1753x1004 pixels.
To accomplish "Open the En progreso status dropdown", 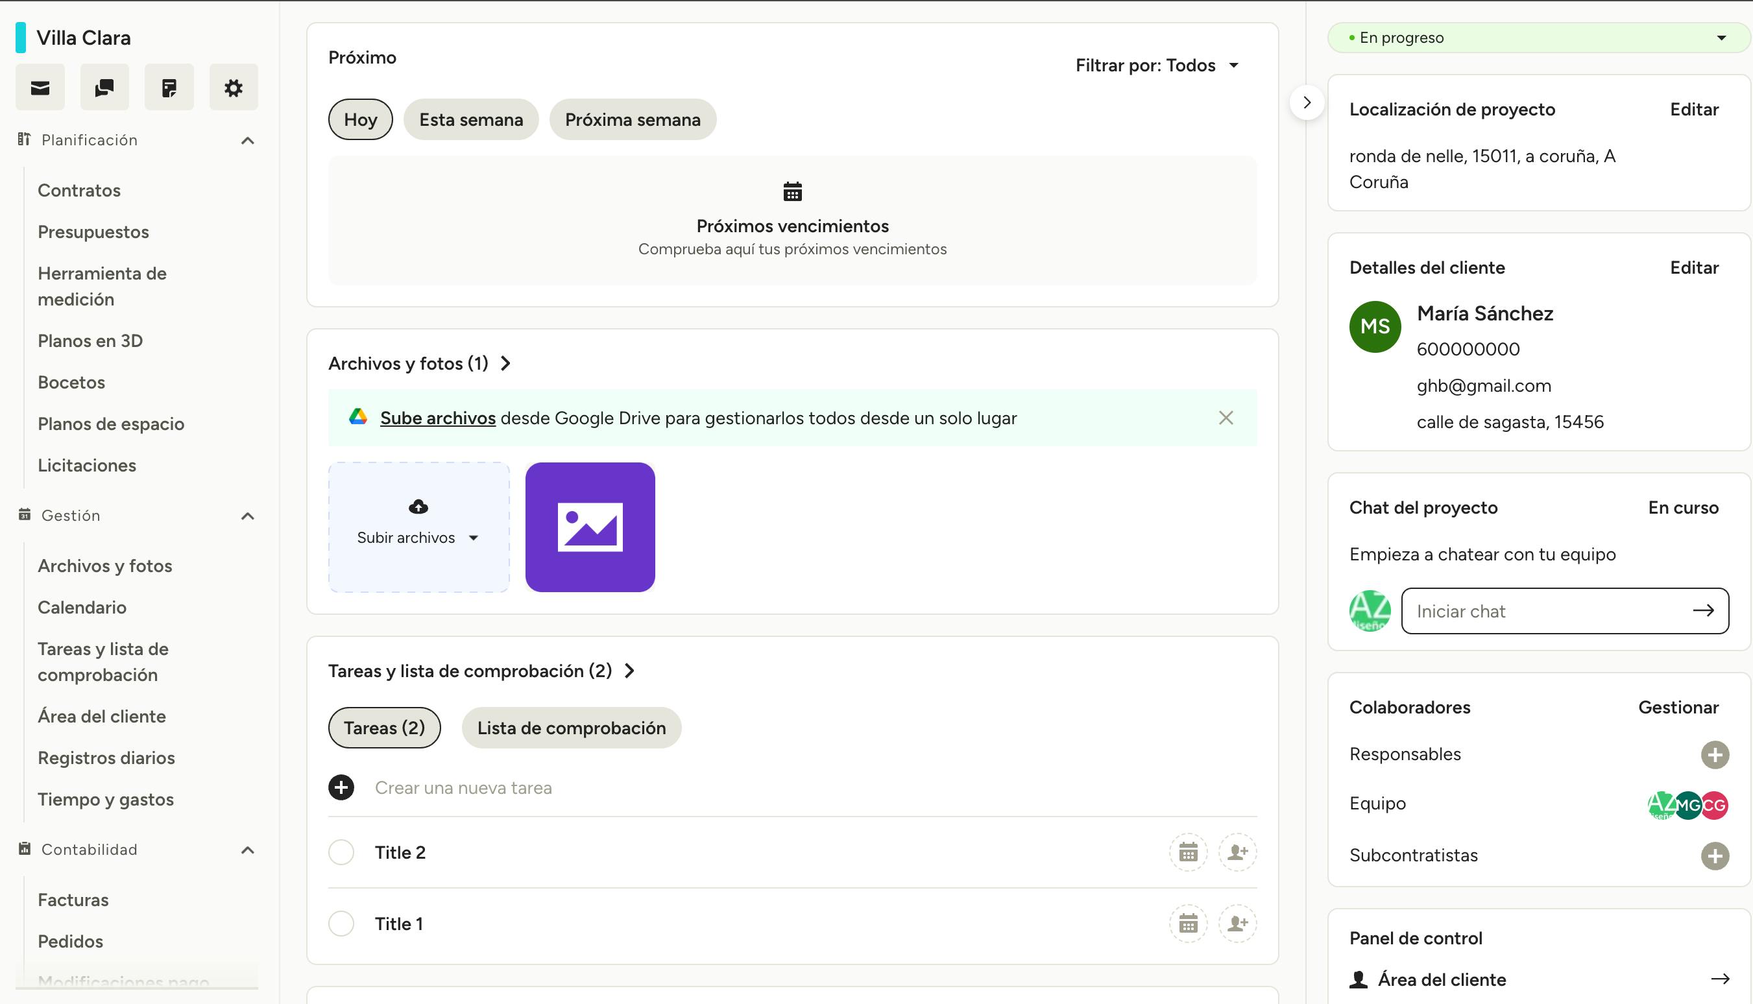I will (x=1537, y=38).
